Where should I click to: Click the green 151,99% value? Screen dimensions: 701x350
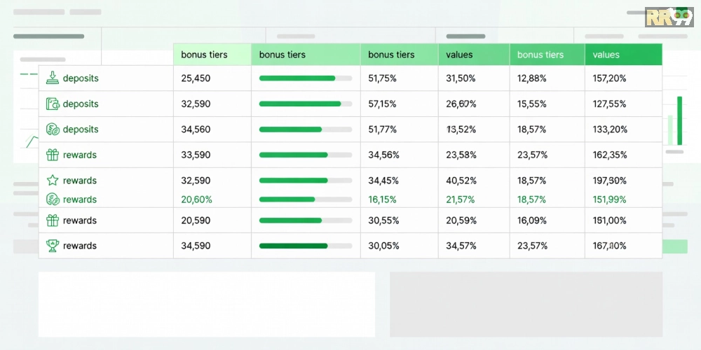609,199
